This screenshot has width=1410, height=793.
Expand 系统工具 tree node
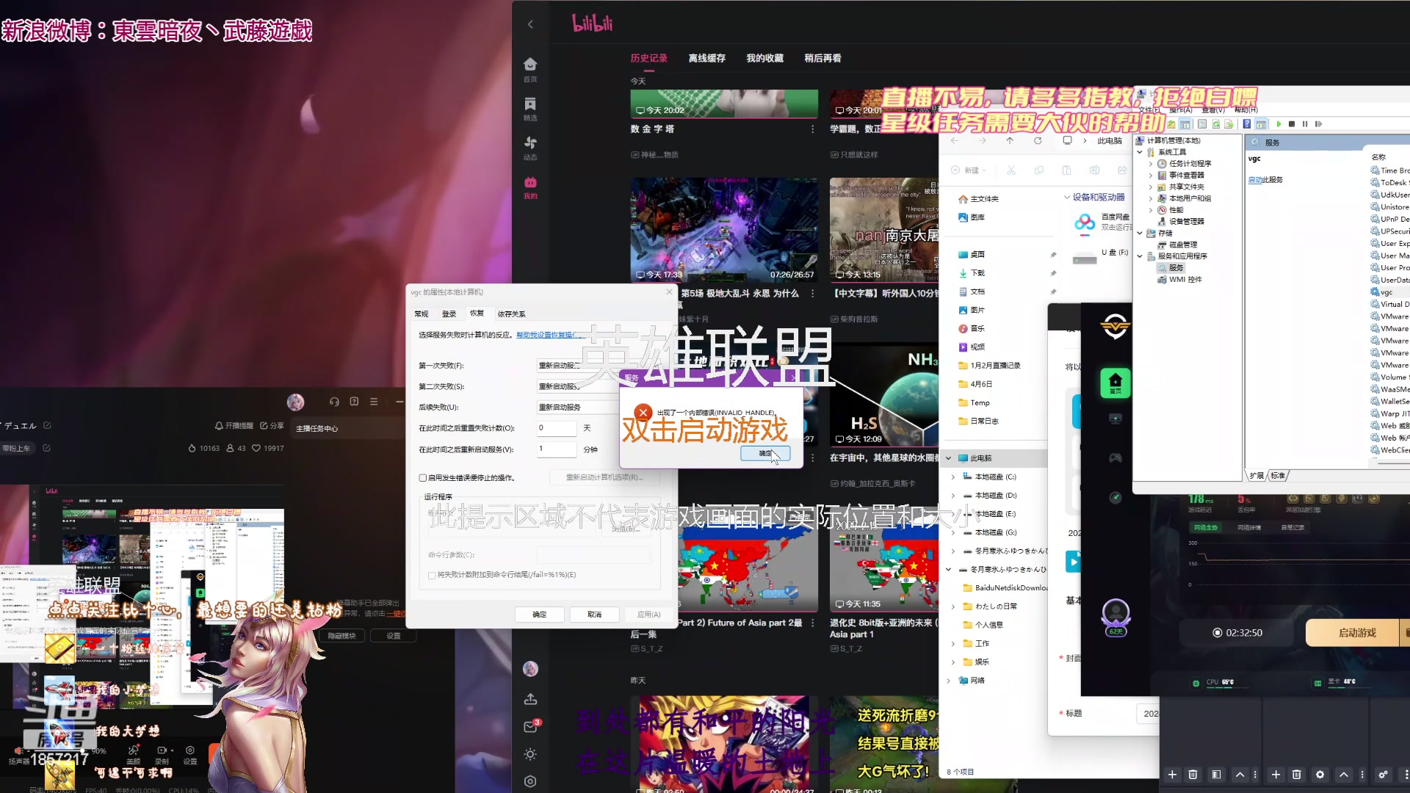pyautogui.click(x=1140, y=152)
